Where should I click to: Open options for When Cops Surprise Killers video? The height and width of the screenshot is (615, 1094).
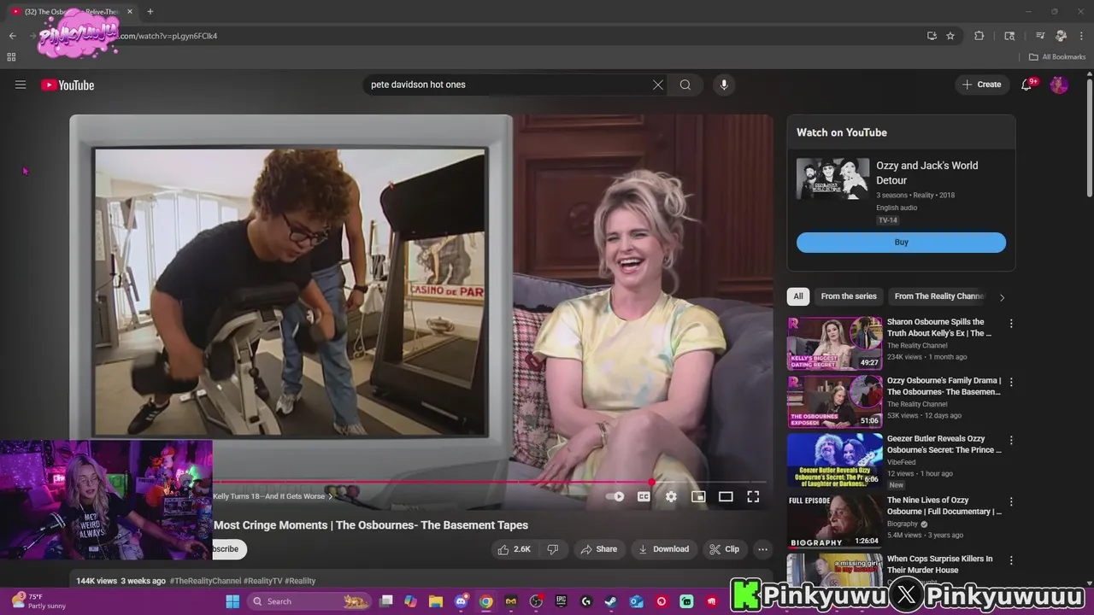pos(1011,559)
